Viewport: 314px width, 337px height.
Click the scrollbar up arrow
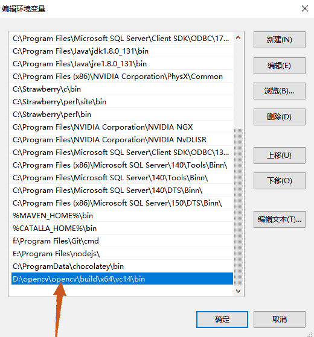pyautogui.click(x=238, y=38)
